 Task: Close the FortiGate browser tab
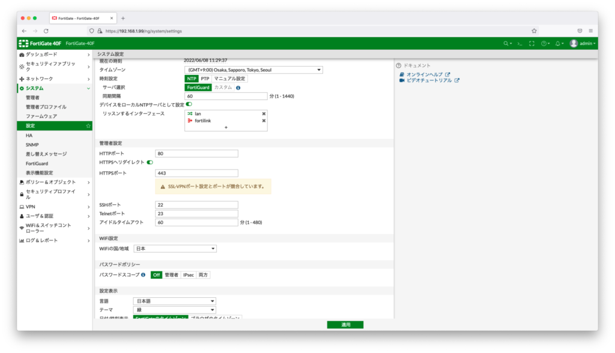[x=111, y=19]
